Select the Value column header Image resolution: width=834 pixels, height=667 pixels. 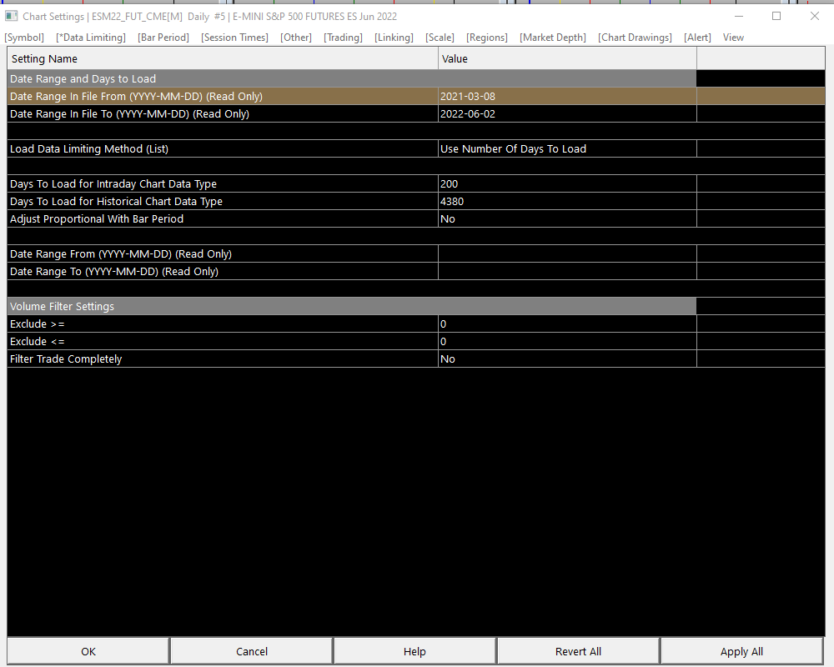(x=567, y=58)
